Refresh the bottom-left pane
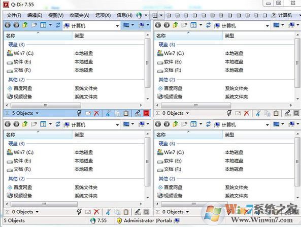301x227 pixels. coord(58,124)
